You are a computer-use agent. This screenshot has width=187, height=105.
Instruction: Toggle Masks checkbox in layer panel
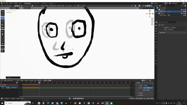(x=139, y=93)
